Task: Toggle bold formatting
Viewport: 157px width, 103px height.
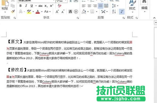Action: pyautogui.click(x=20, y=6)
